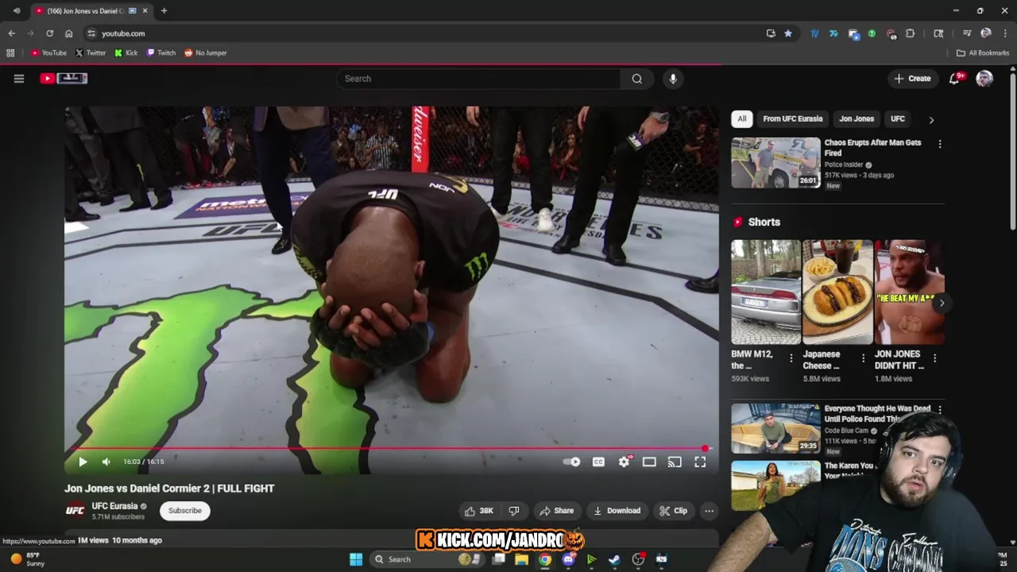
Task: Open the Create menu
Action: click(912, 79)
